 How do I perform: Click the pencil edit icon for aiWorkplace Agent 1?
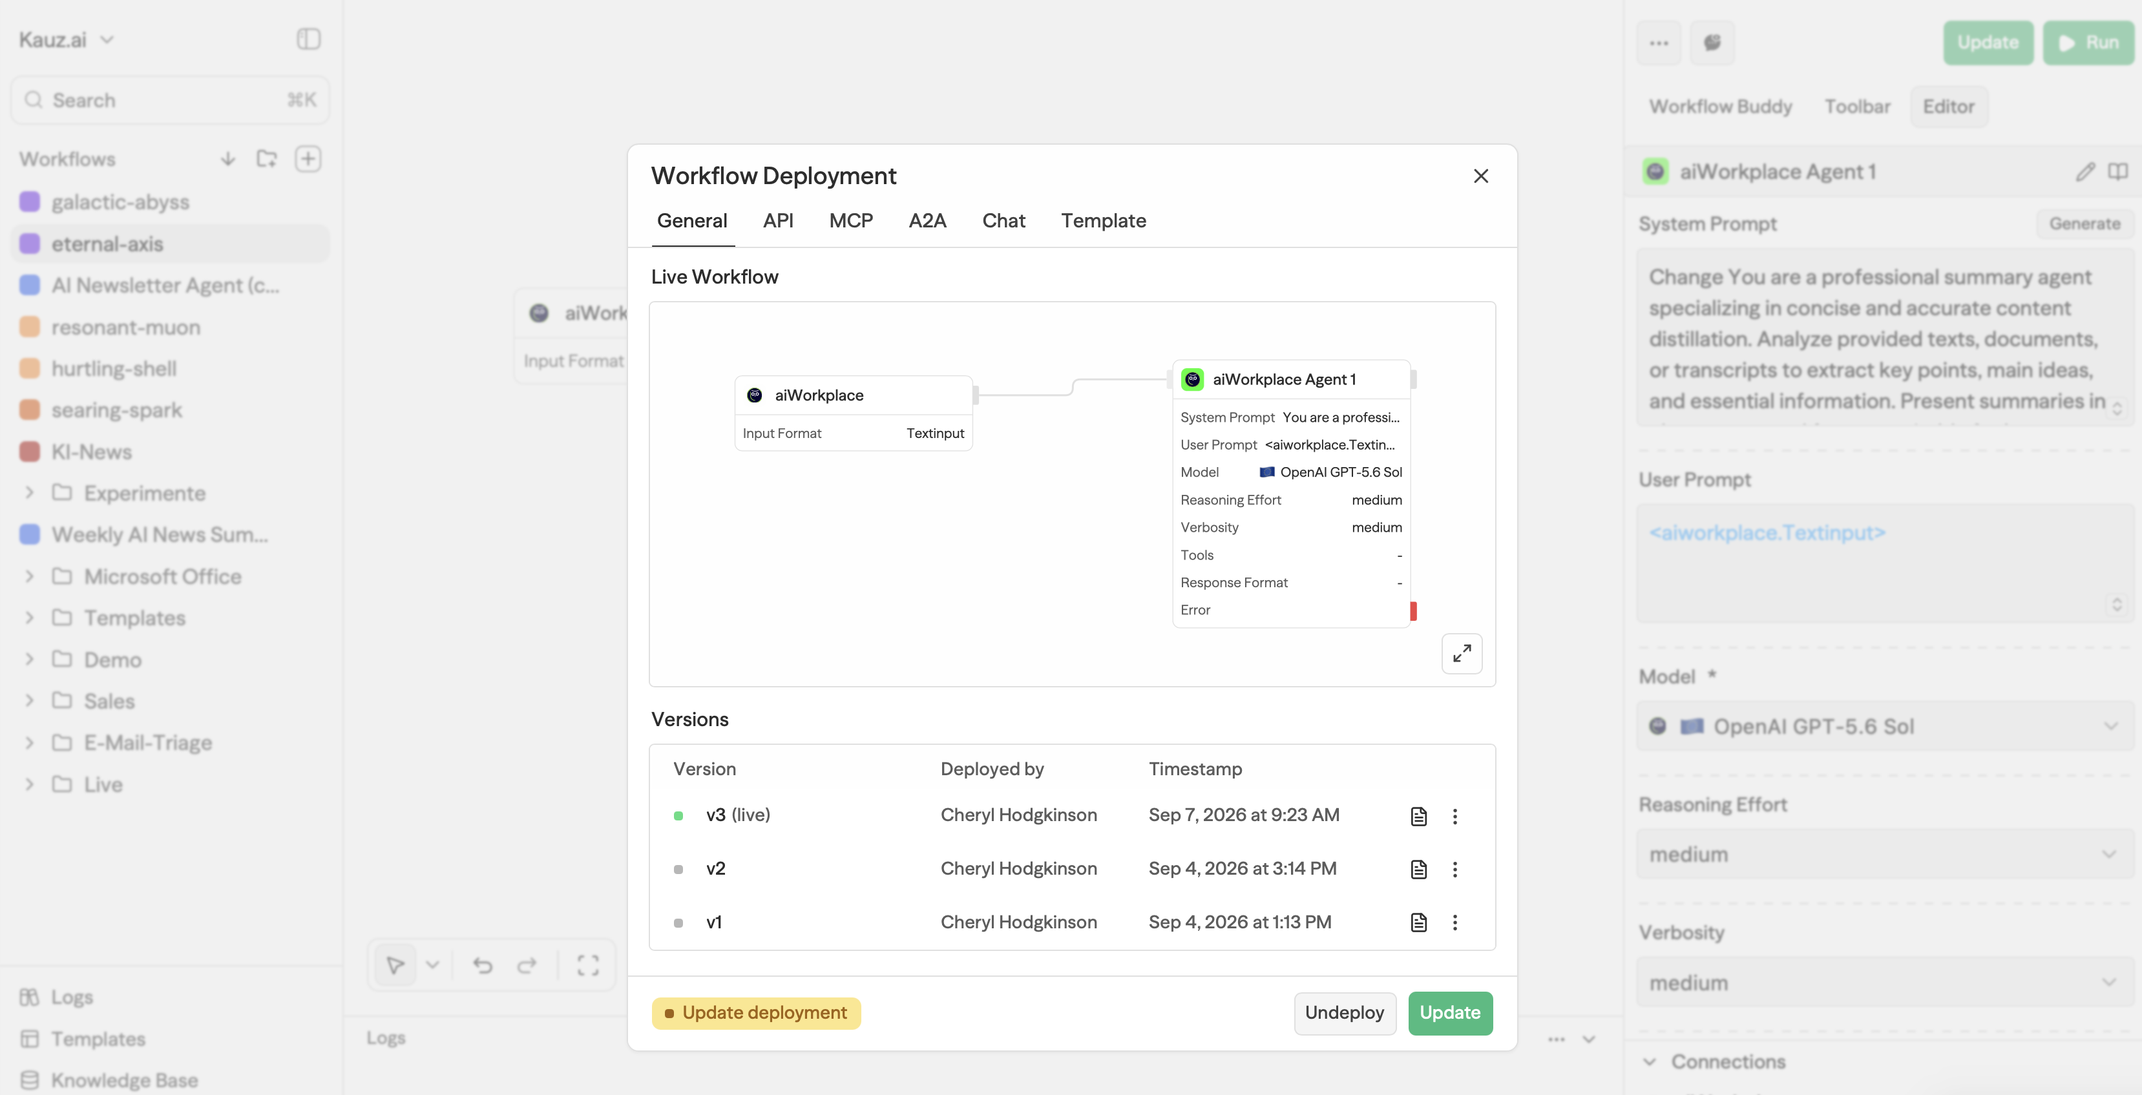(x=2084, y=171)
